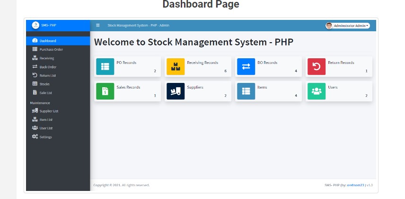This screenshot has height=199, width=405.
Task: Open Supplier List under Maintenance
Action: [x=49, y=111]
